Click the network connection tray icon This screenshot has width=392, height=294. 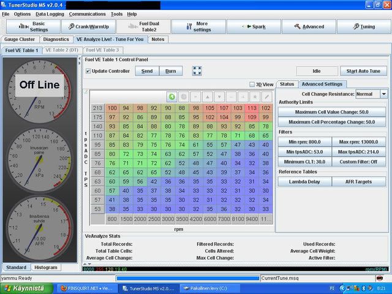pyautogui.click(x=349, y=288)
